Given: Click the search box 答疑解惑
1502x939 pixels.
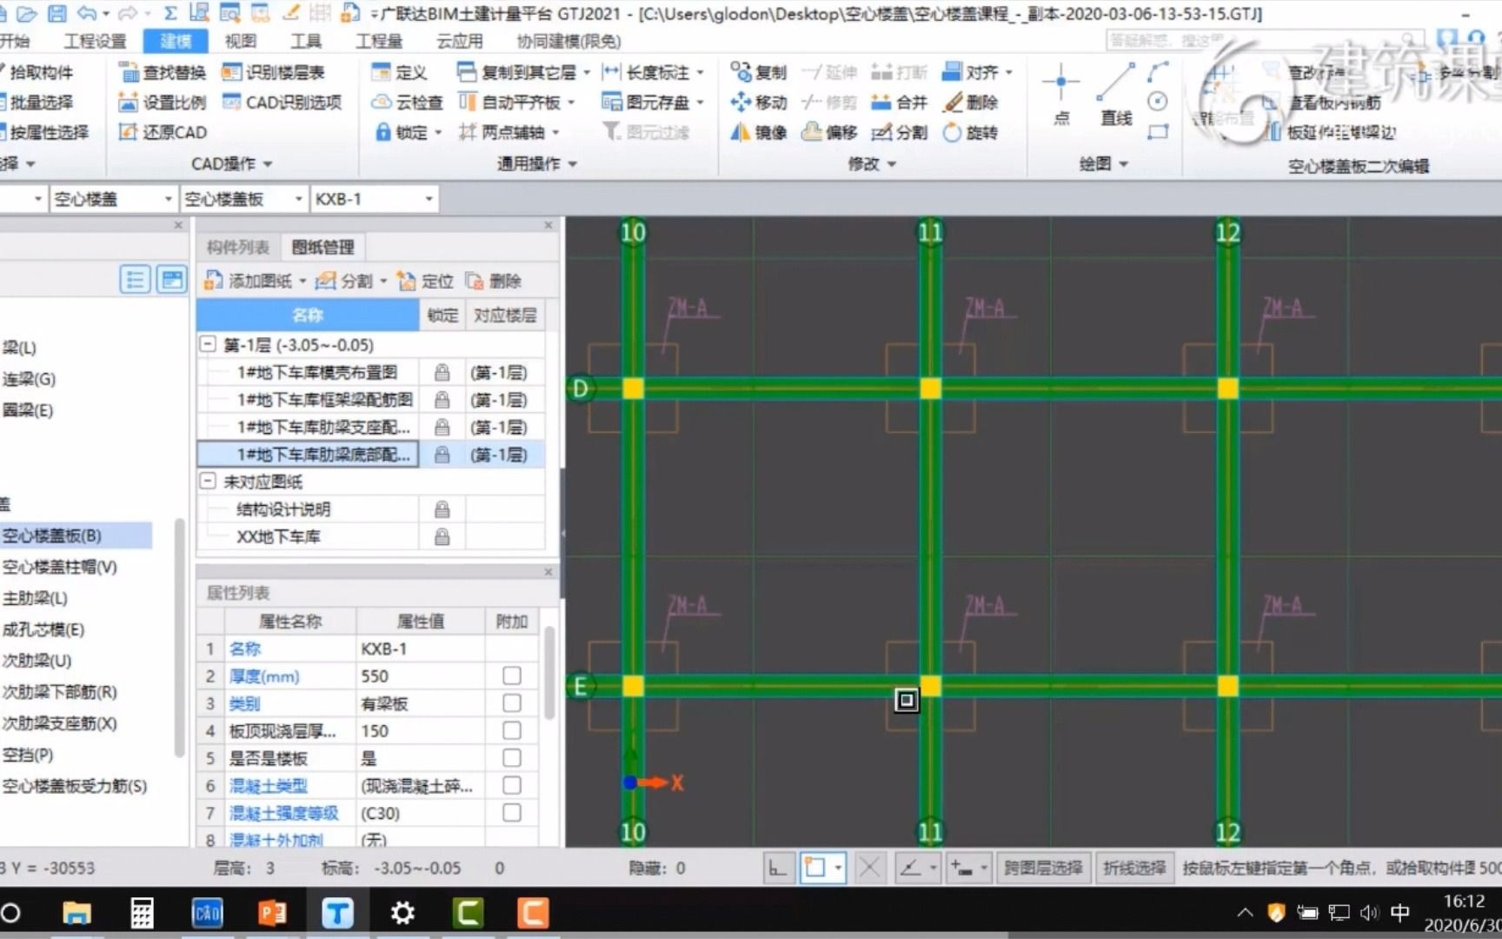Looking at the screenshot, I should tap(1265, 41).
